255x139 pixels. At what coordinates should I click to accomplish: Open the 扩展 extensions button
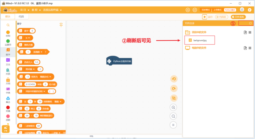point(6,129)
